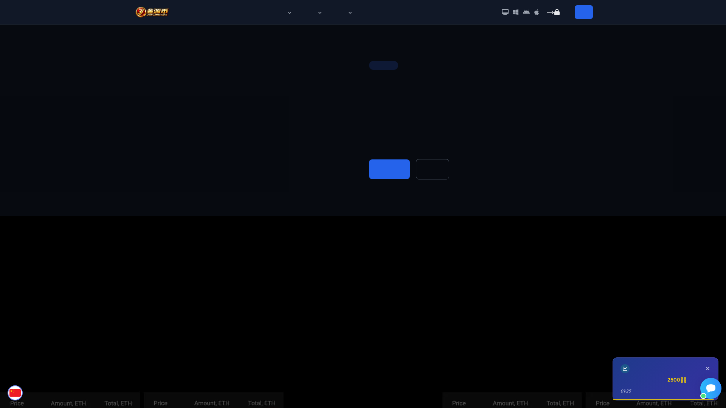The image size is (726, 408).
Task: Click the JinYuaneX Coin logo
Action: 151,12
